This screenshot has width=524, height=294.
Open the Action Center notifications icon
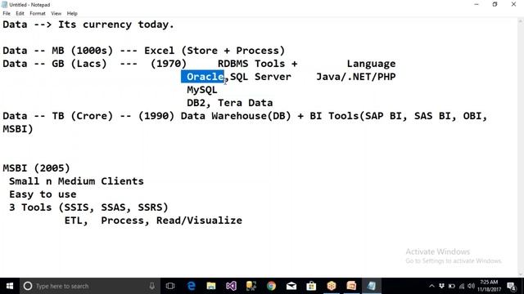(511, 286)
